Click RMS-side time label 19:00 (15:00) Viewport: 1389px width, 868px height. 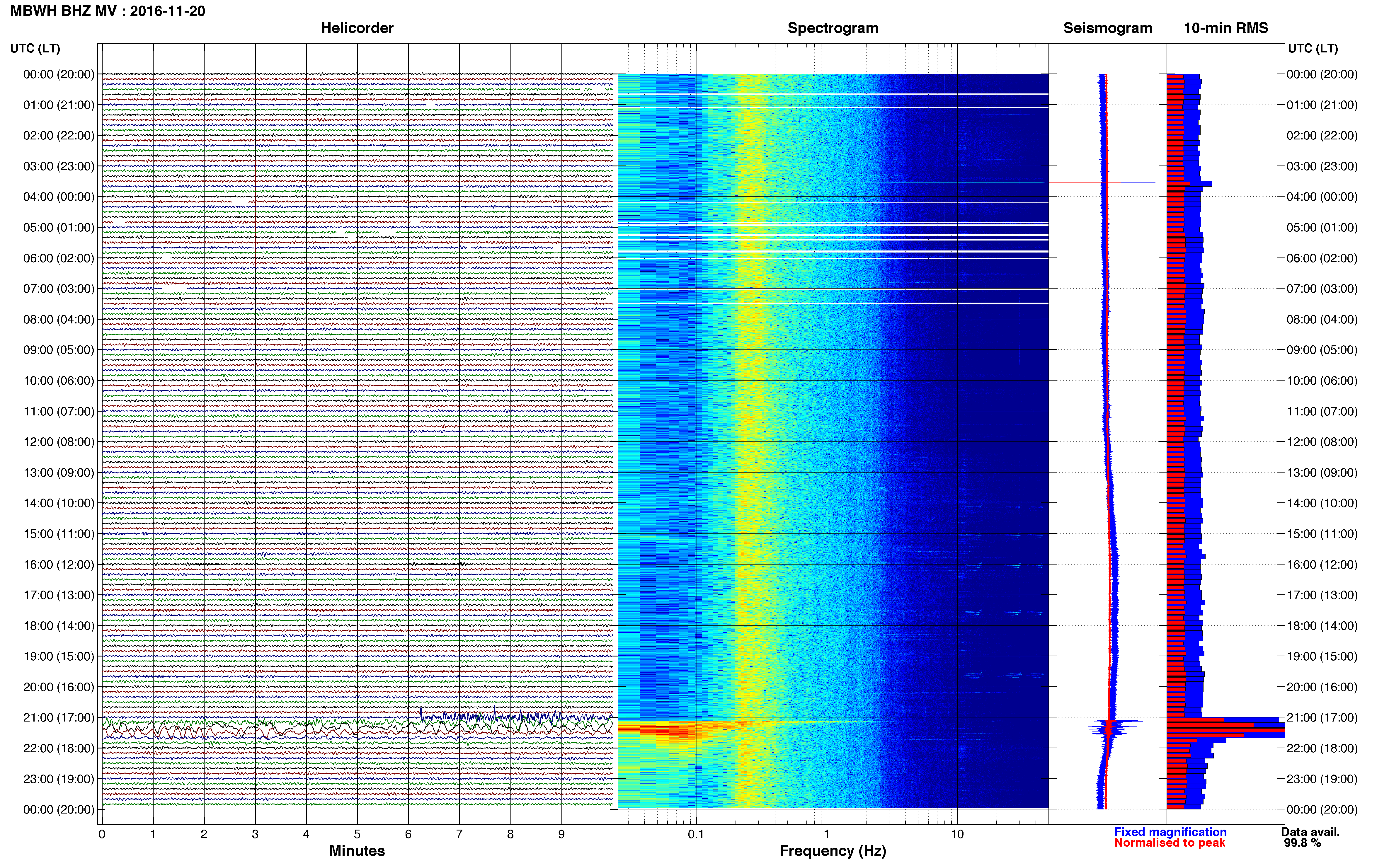click(x=1322, y=656)
